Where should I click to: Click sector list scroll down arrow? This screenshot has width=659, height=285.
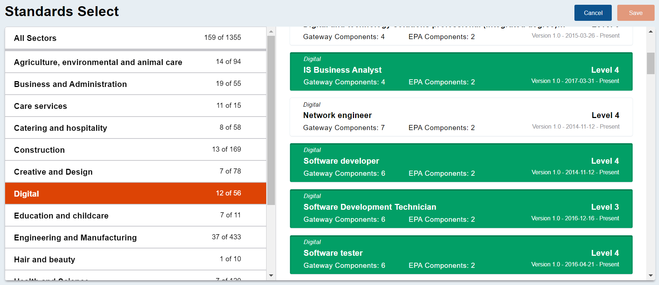point(271,275)
